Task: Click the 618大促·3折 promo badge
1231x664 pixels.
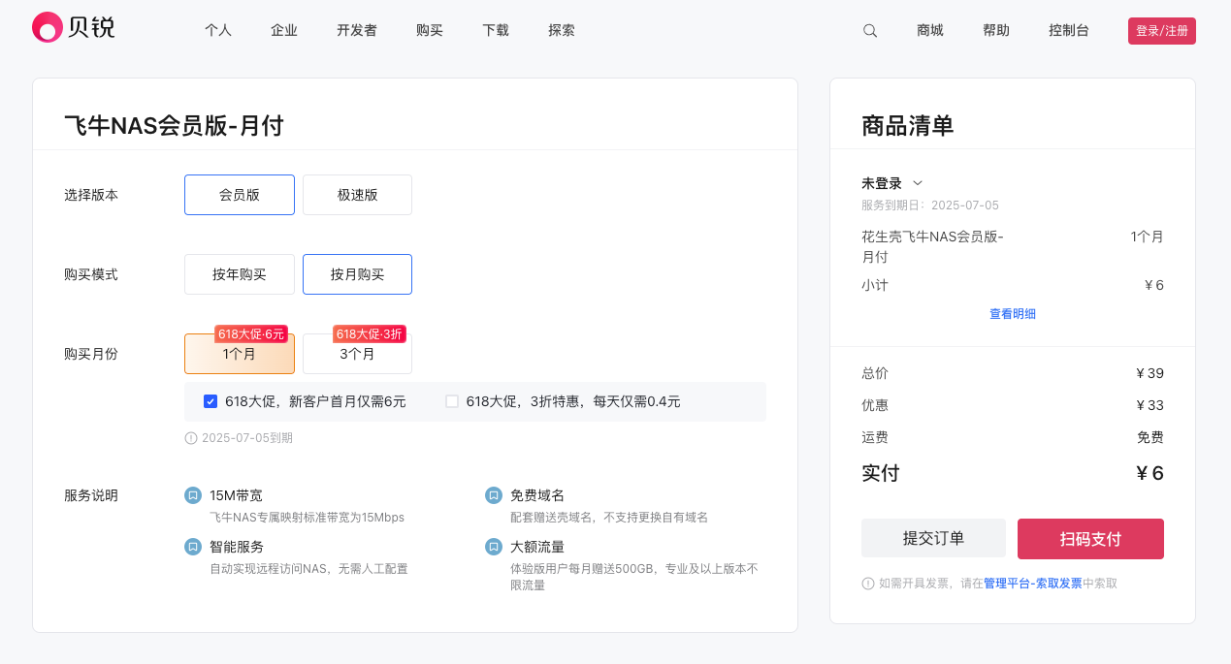Action: click(x=369, y=334)
